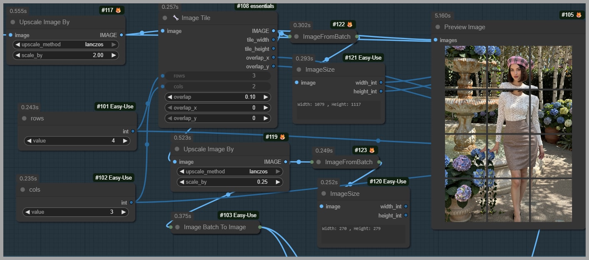This screenshot has width=589, height=260.
Task: Click the wrench icon in Image Tile title
Action: pos(176,18)
